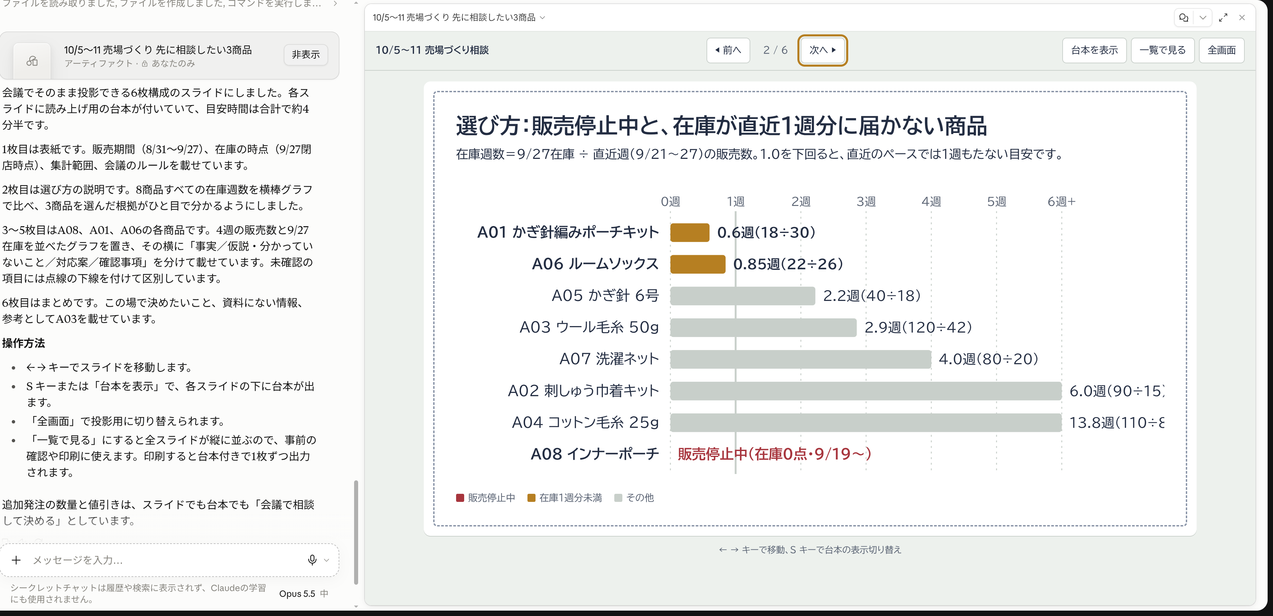Click the 操作方法 heading in chat
This screenshot has width=1273, height=616.
23,343
